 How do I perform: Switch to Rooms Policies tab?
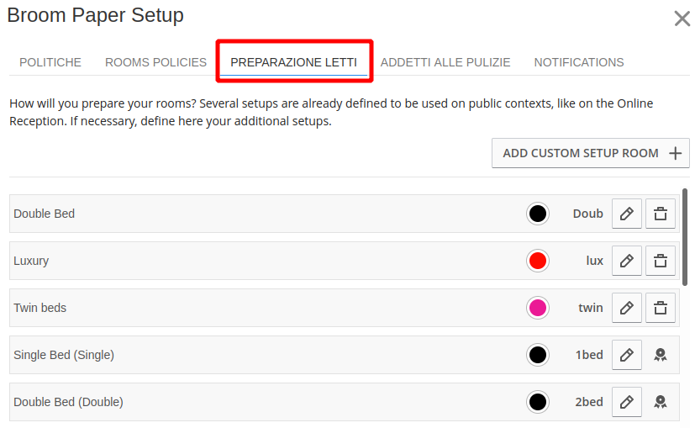(155, 62)
